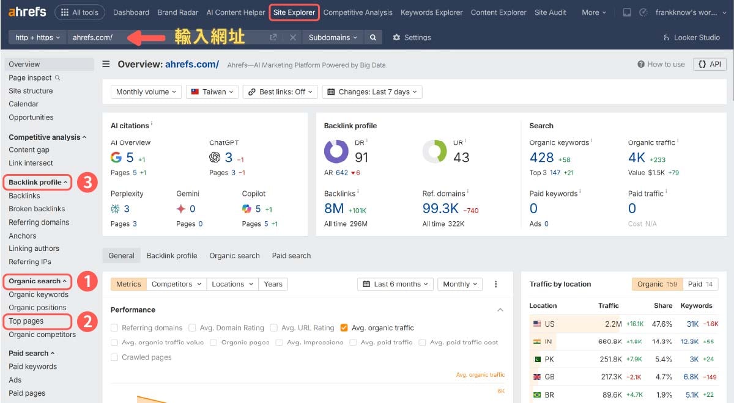
Task: Enable Avg. URL Rating checkbox
Action: point(274,328)
